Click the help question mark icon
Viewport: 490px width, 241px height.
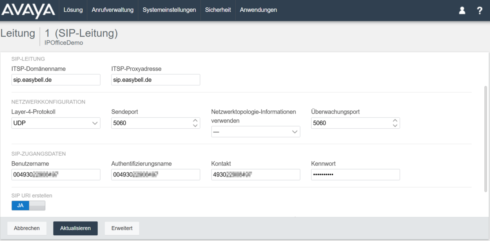pos(480,11)
